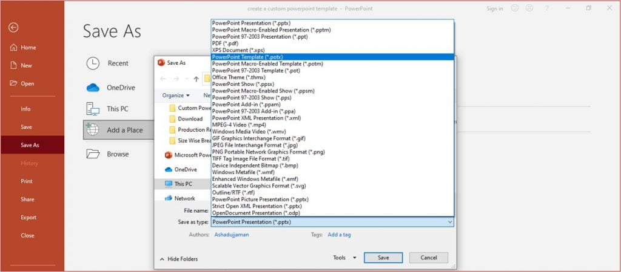Click Save in the backstage sidebar
Viewport: 621px width, 272px height.
(x=26, y=127)
